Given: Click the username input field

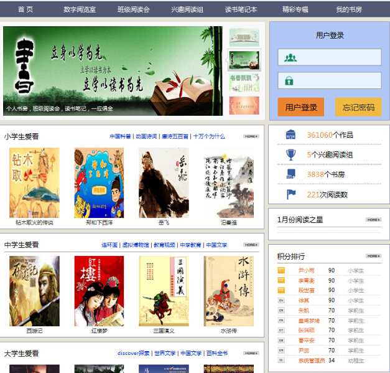Looking at the screenshot, I should pyautogui.click(x=330, y=57).
